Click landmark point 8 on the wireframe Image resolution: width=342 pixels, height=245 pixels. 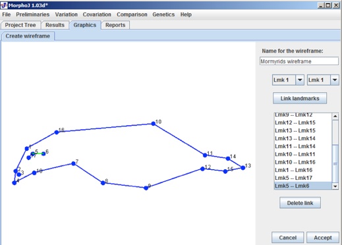[x=103, y=182]
